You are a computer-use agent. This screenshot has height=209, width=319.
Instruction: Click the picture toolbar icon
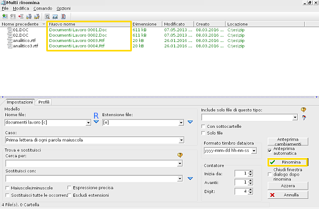tap(55, 16)
